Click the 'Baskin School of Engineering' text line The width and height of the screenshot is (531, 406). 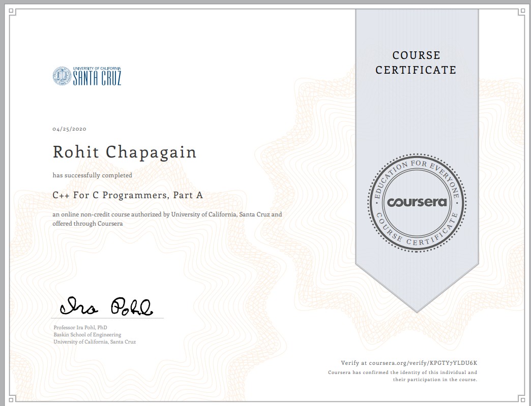tap(87, 334)
